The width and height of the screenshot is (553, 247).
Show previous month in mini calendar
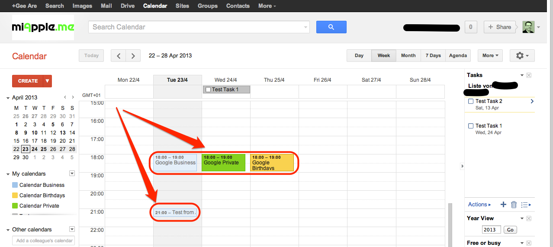pos(65,98)
